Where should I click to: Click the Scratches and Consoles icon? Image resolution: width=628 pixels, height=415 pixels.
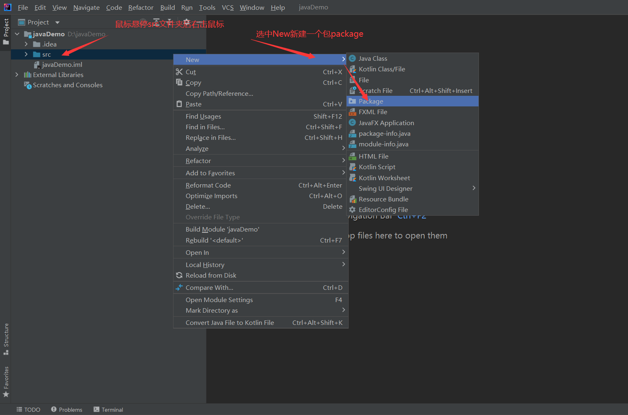(28, 85)
